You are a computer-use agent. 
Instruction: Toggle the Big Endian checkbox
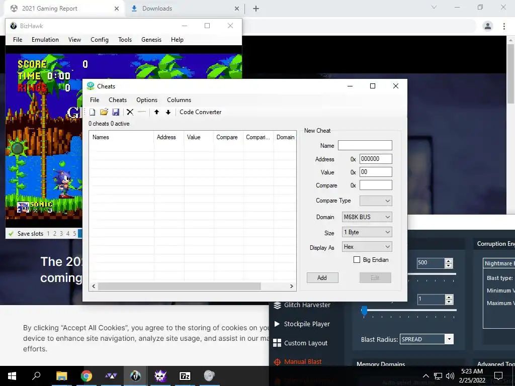coord(357,260)
